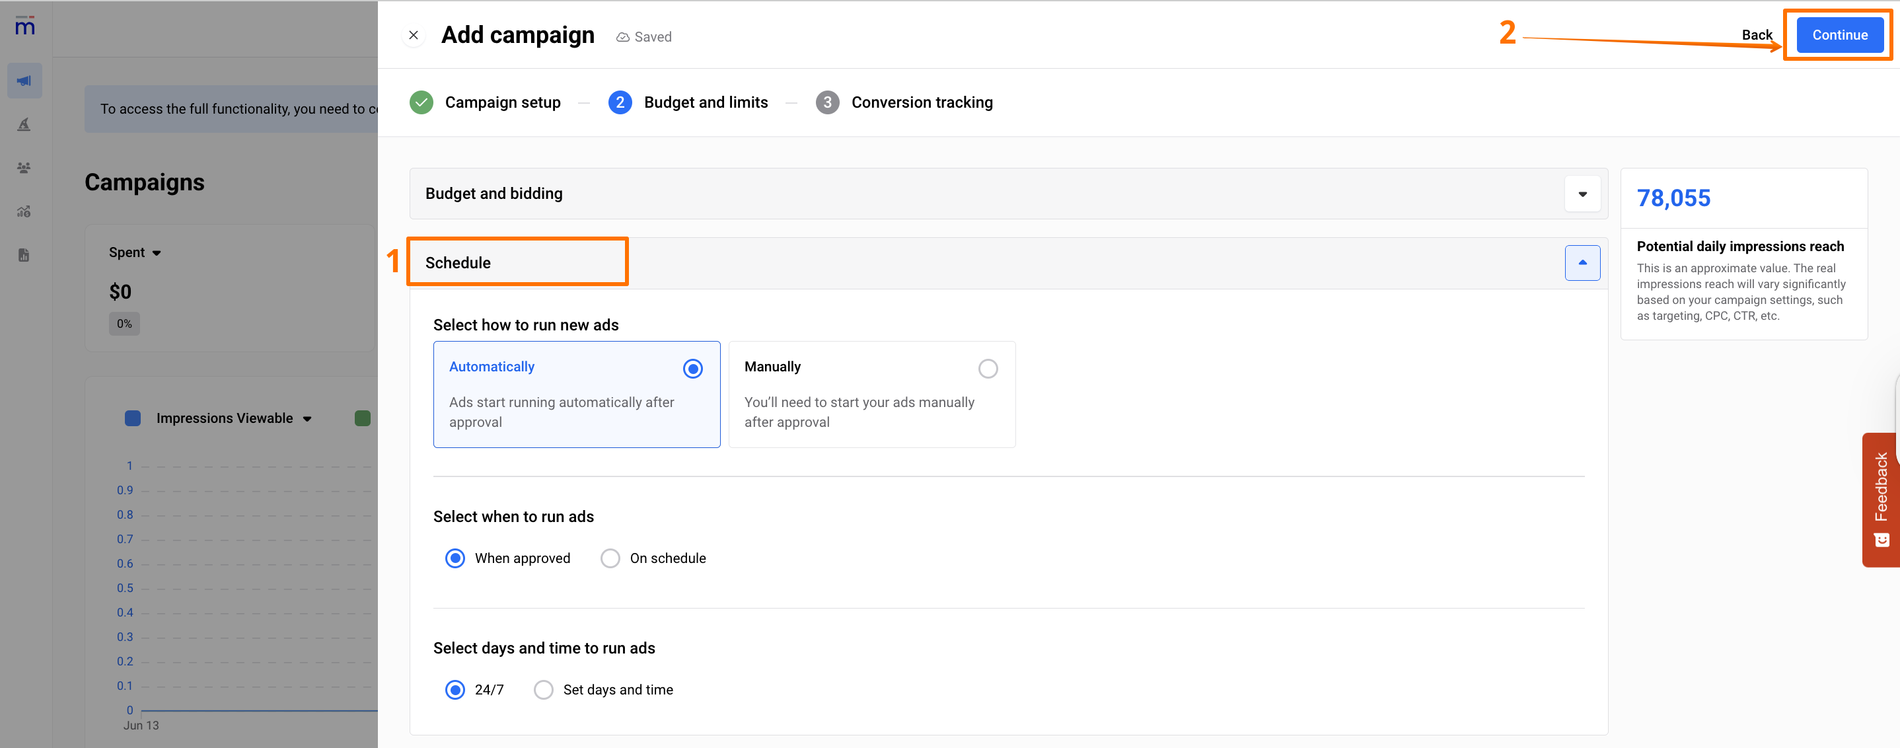Select the Manually run ads option
Screen dimensions: 1900x748
988,368
